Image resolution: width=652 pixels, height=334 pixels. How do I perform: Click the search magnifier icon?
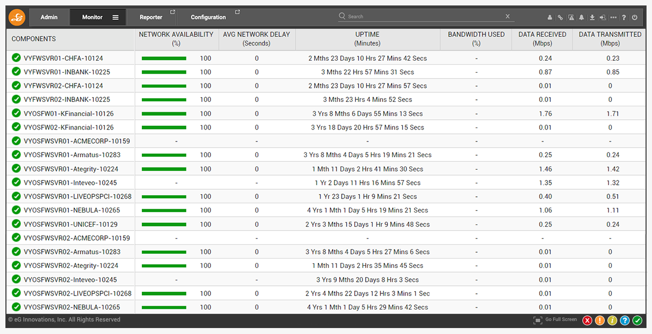pyautogui.click(x=342, y=16)
